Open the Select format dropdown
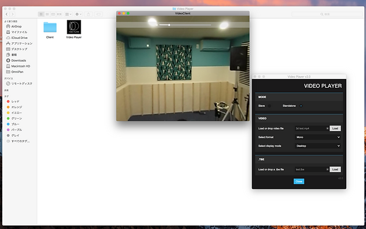The image size is (366, 229). tap(318, 137)
